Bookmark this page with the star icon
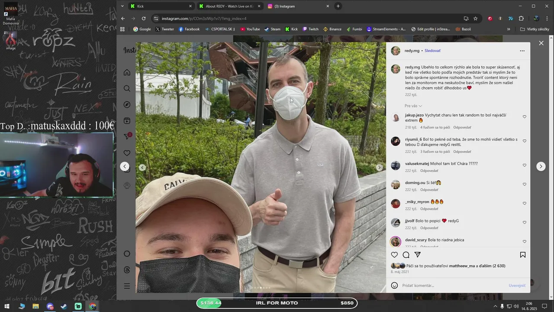 click(475, 19)
